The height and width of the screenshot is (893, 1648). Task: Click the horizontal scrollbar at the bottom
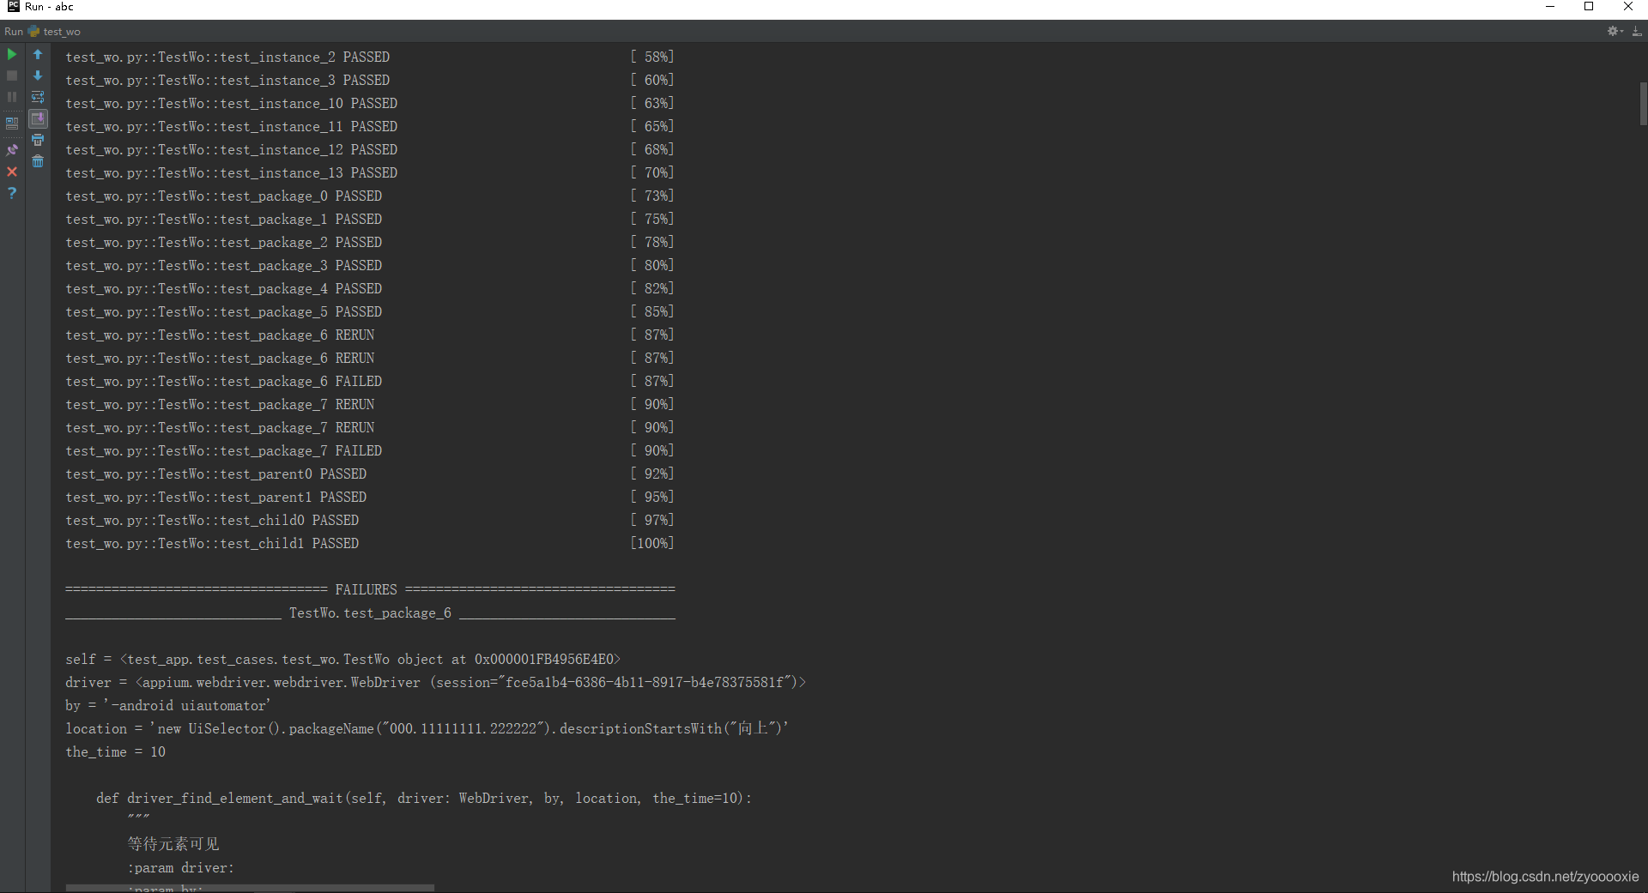(250, 888)
